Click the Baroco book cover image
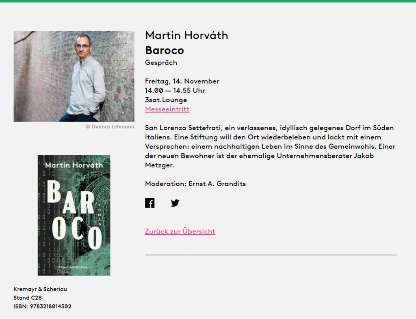The width and height of the screenshot is (416, 319). coord(74,215)
